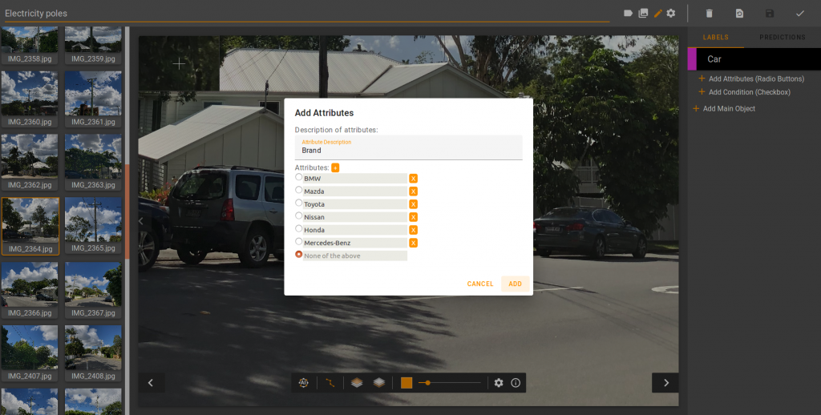The width and height of the screenshot is (821, 415).
Task: Select the Mazda radio button
Action: click(x=299, y=189)
